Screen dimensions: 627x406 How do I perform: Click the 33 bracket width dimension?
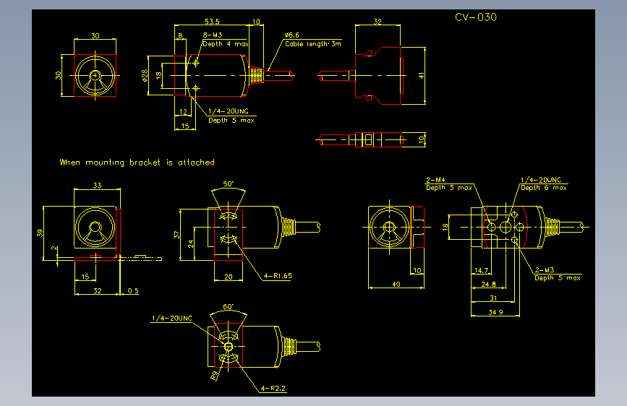[x=97, y=186]
